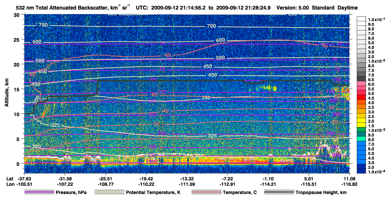
Task: Click longitude value '-115.51'
Action: click(x=309, y=184)
